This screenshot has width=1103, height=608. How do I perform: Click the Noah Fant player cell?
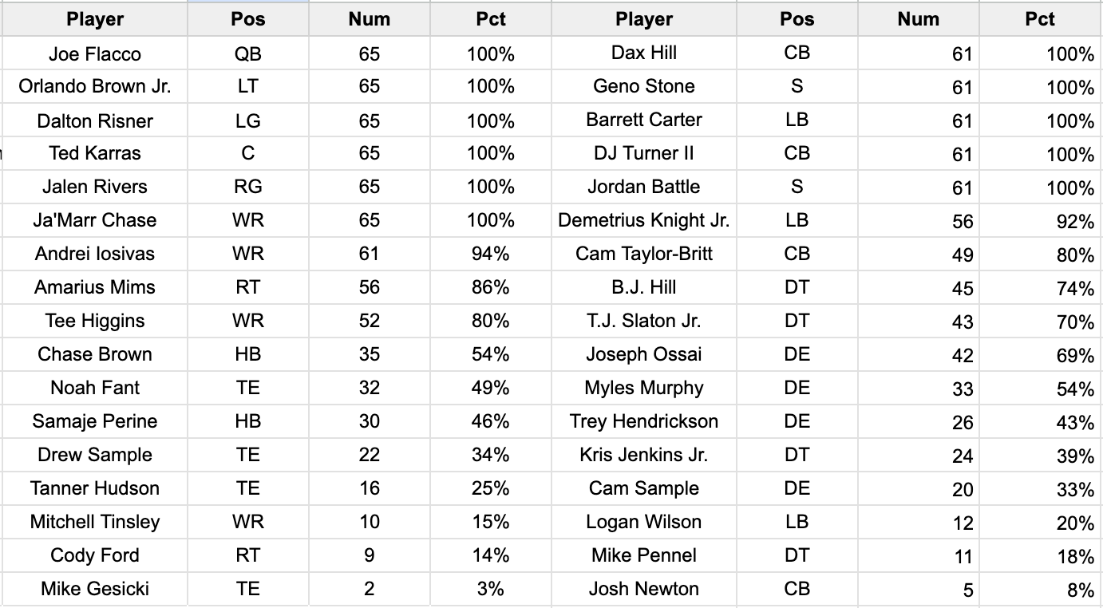(x=94, y=388)
